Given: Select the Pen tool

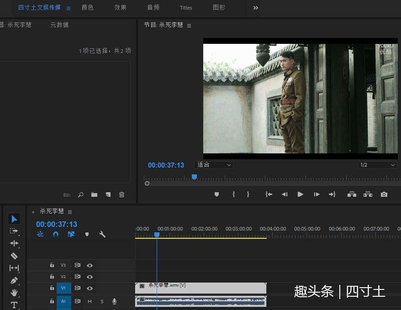Looking at the screenshot, I should [14, 280].
